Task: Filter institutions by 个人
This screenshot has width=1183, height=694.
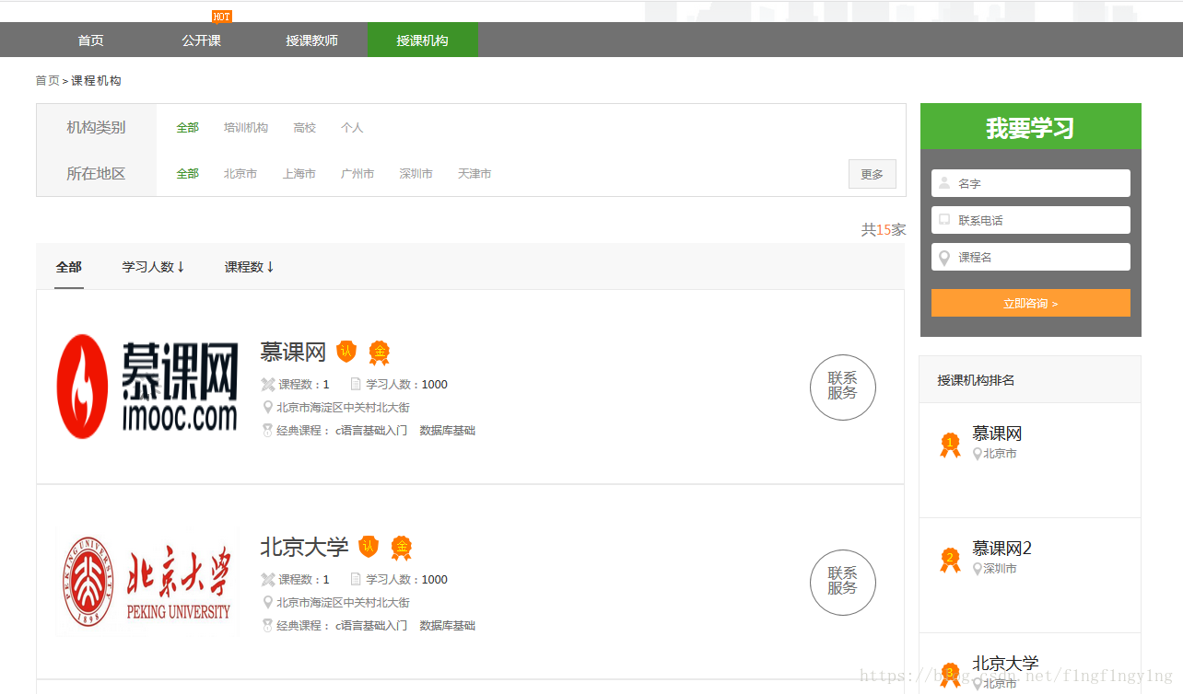Action: coord(352,128)
